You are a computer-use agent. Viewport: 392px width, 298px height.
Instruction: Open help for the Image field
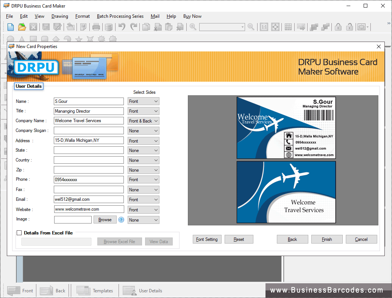click(x=121, y=219)
